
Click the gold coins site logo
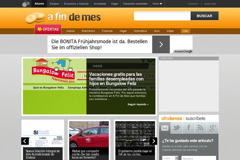point(35,18)
